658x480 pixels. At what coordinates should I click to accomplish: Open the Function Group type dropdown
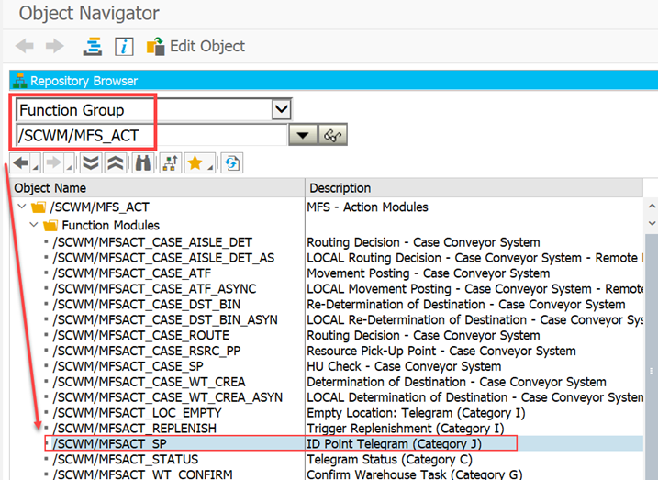click(281, 110)
